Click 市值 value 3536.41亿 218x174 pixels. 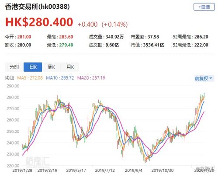[153, 45]
